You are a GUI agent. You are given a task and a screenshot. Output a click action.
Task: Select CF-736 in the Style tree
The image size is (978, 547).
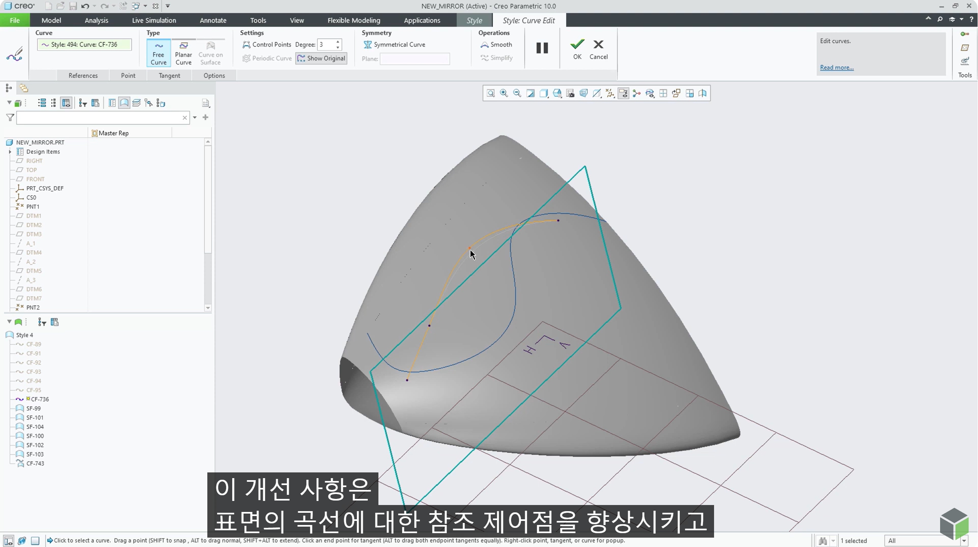40,399
